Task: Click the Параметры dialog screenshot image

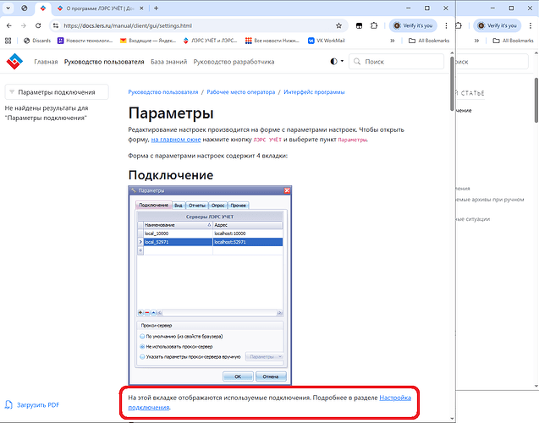Action: coord(210,285)
